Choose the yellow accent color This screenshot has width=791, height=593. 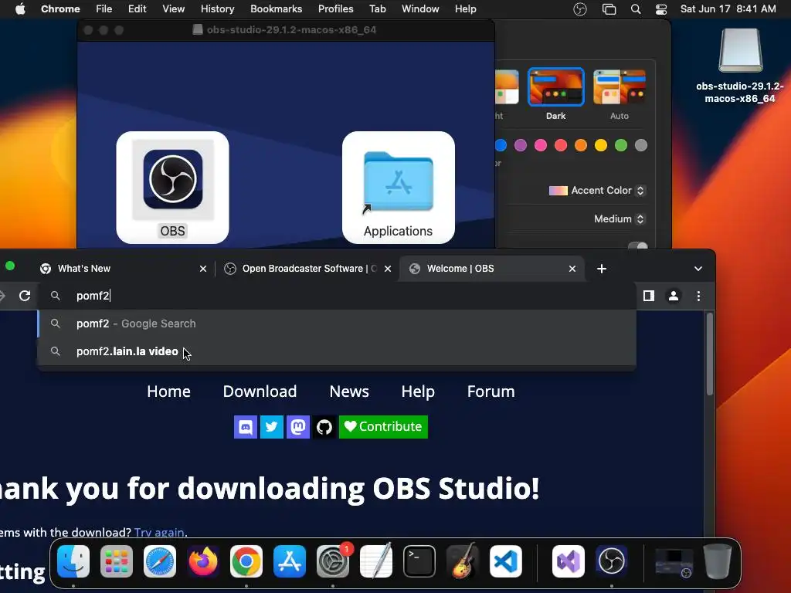601,146
